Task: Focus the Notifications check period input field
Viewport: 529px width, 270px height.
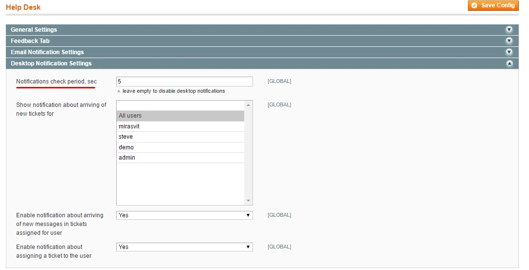Action: [184, 82]
